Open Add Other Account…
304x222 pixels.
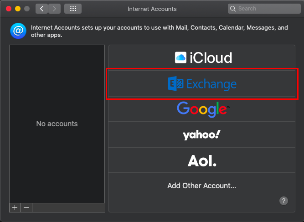[201, 186]
